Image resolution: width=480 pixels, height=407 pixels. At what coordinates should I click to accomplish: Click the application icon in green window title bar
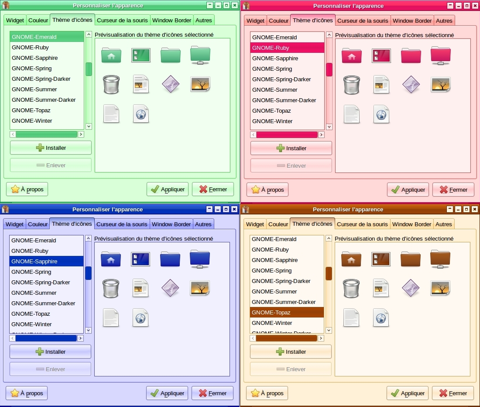[x=6, y=5]
